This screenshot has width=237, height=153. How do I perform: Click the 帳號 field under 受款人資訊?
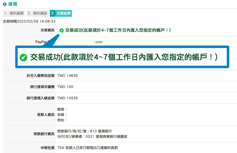pos(62,109)
